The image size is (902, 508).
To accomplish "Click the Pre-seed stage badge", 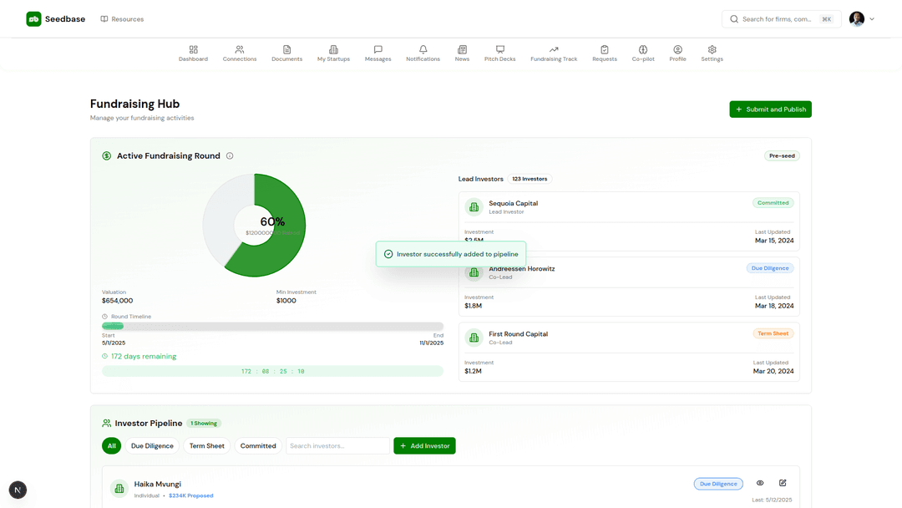I will [x=782, y=155].
